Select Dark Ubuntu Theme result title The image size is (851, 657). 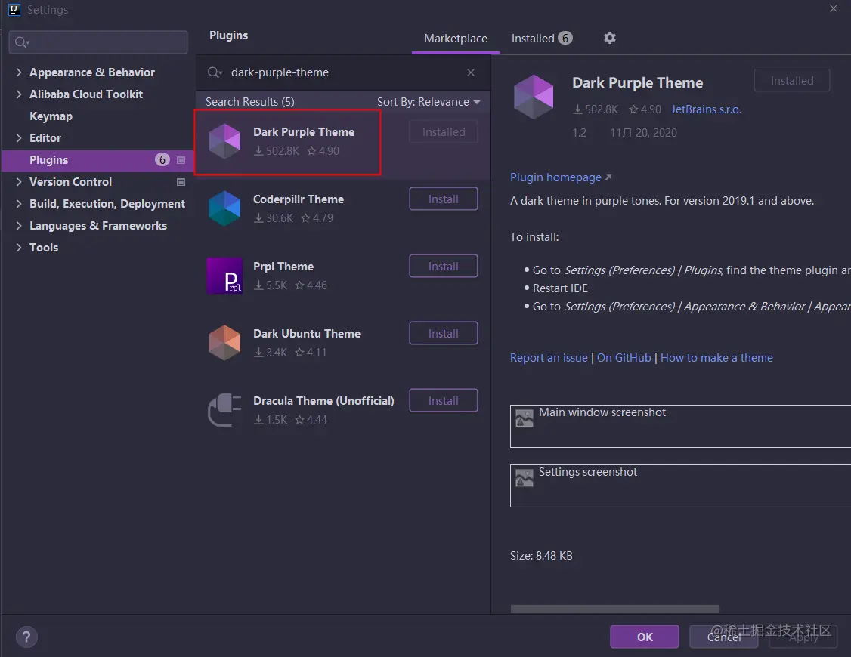coord(307,334)
